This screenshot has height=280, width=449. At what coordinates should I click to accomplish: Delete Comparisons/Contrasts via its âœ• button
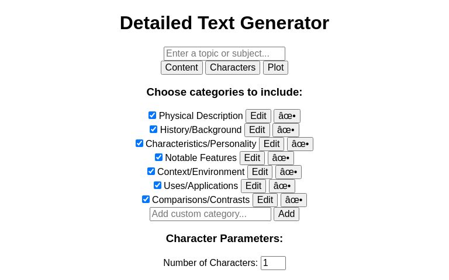coord(293,200)
